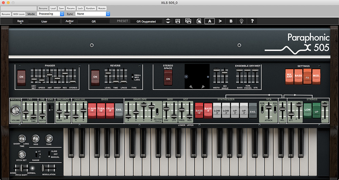The image size is (339, 180).
Task: Open the GR Oxygenated preset name list
Action: point(146,21)
